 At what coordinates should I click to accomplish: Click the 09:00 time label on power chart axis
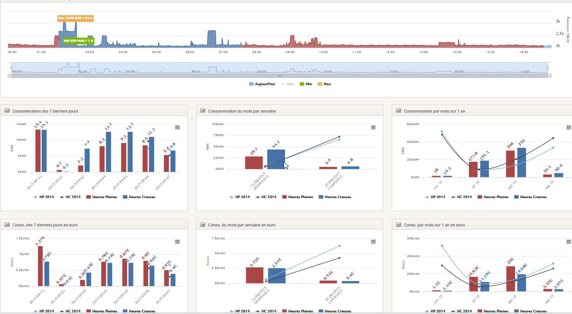290,52
